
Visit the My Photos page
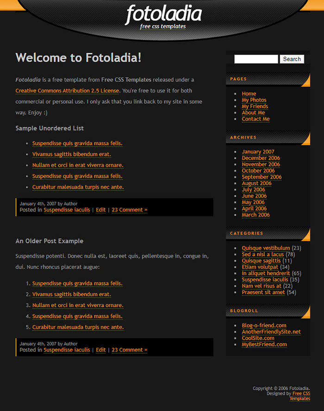254,100
